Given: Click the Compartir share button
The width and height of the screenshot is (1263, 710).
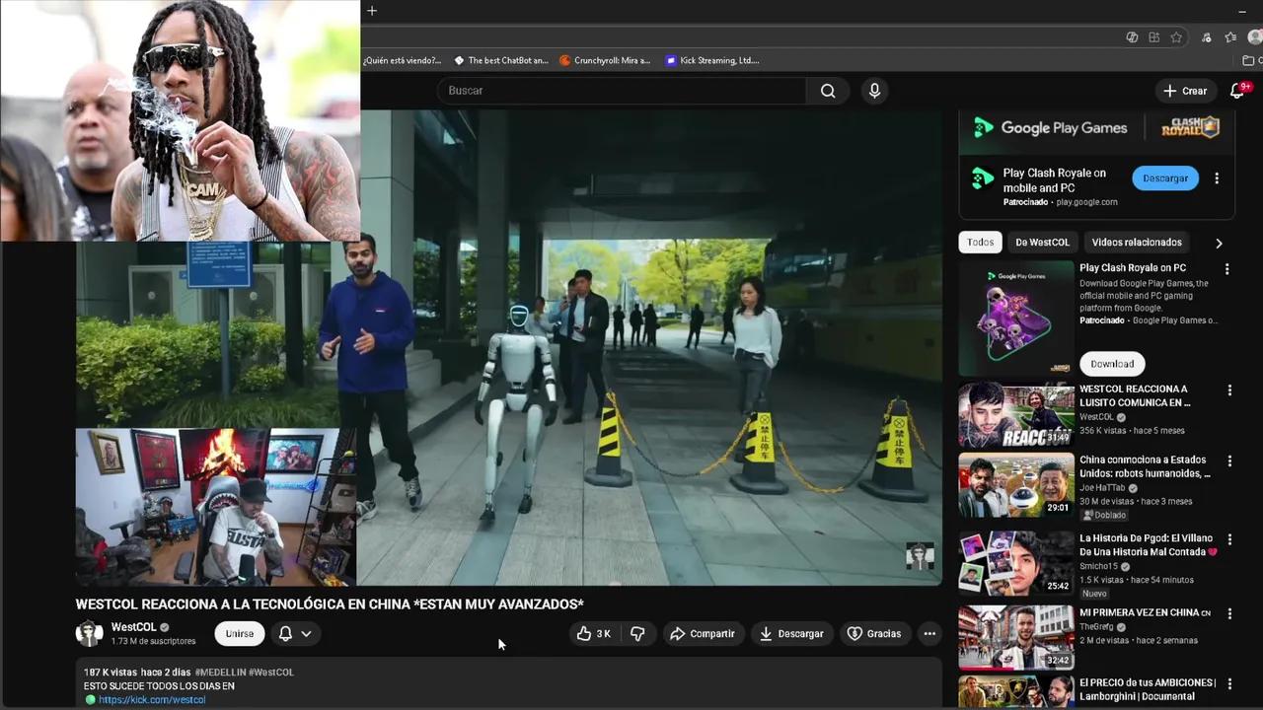Looking at the screenshot, I should pyautogui.click(x=702, y=634).
